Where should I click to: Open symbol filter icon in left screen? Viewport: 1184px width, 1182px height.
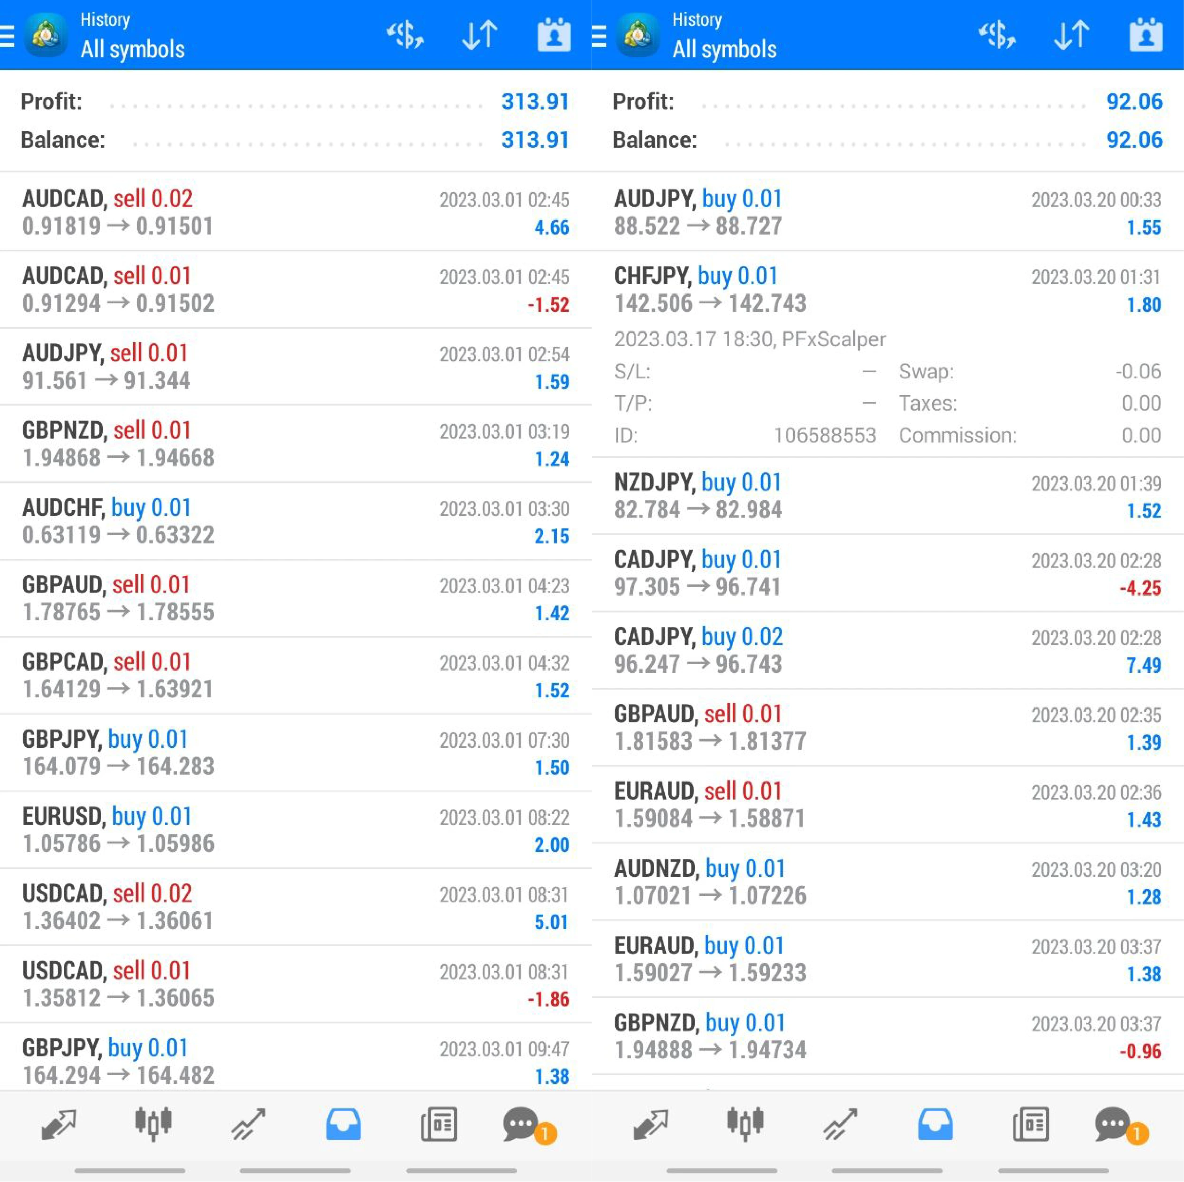pos(405,35)
